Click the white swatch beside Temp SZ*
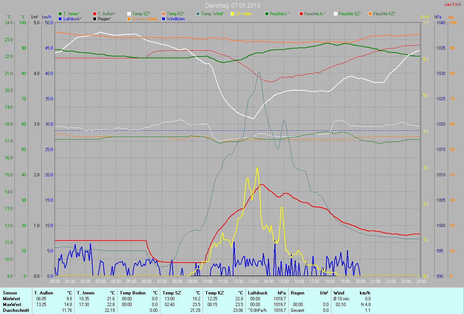This screenshot has height=314, width=464. click(129, 14)
